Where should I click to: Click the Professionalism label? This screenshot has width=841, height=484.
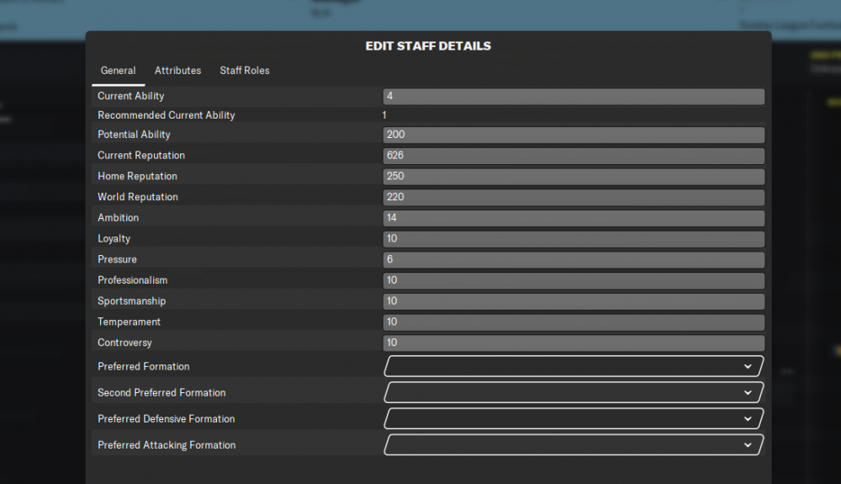point(133,280)
